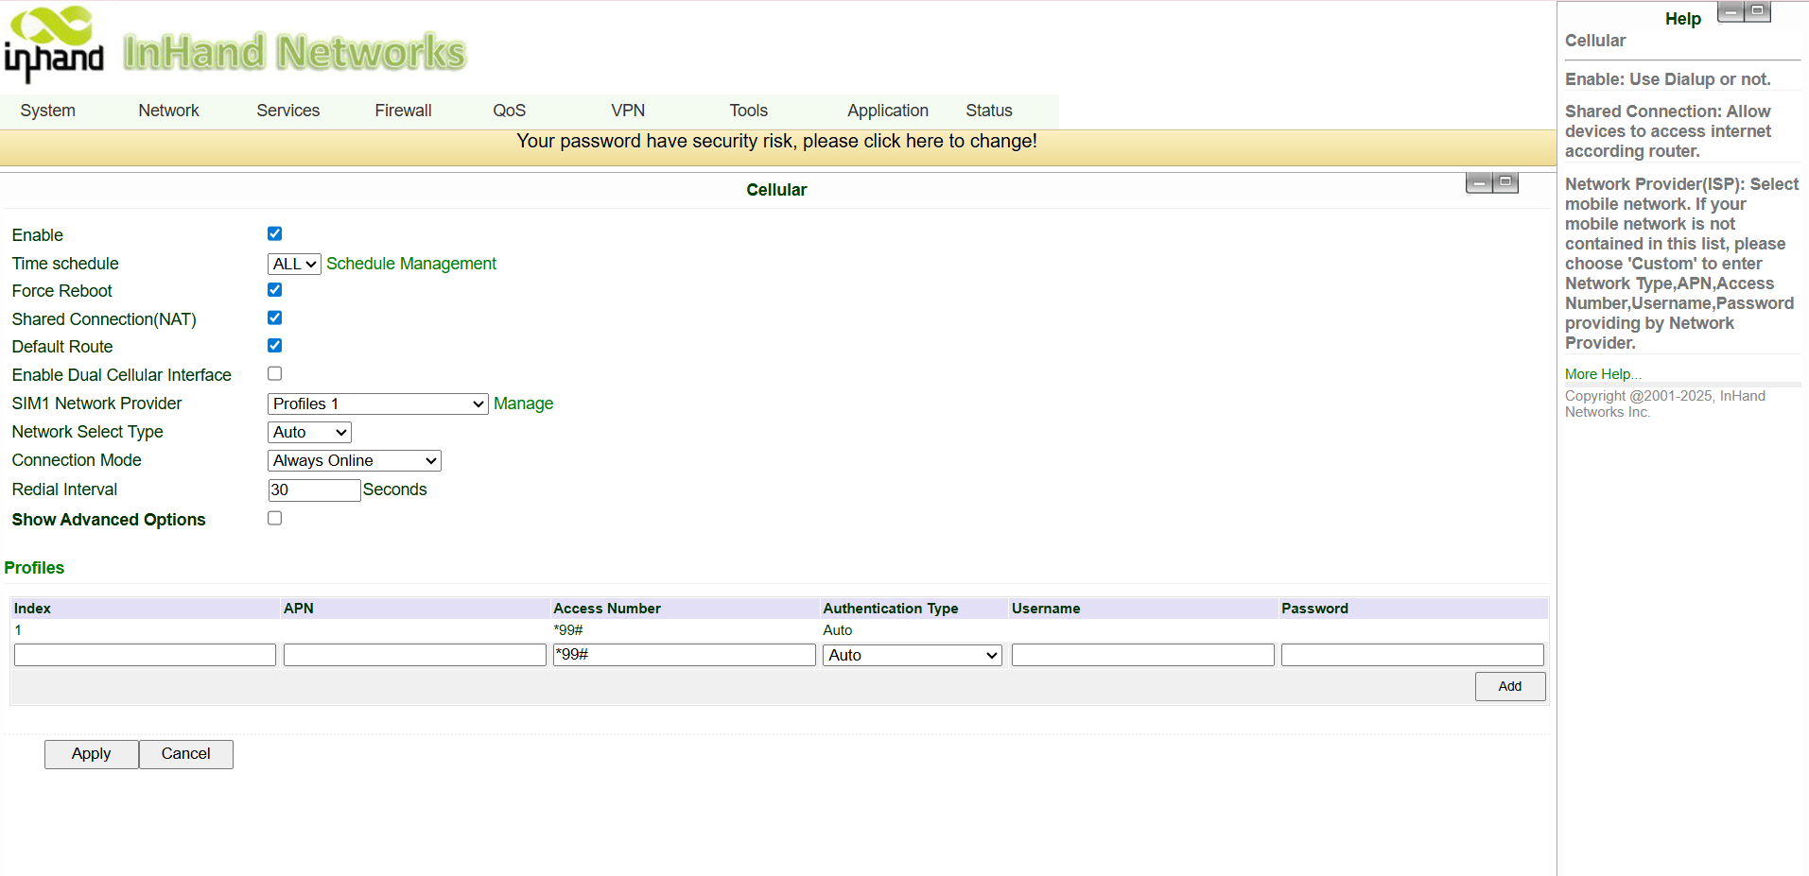Open the VPN menu

click(628, 111)
